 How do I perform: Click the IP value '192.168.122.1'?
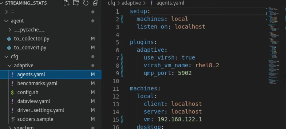180,119
